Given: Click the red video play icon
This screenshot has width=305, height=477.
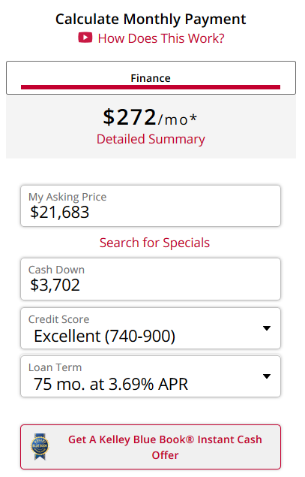Looking at the screenshot, I should coord(85,38).
